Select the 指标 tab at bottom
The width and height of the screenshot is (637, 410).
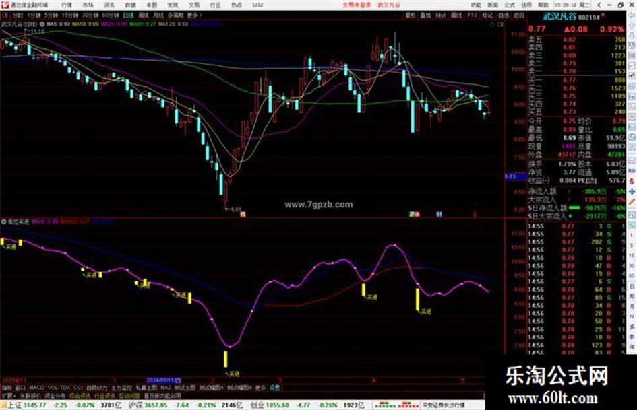pos(7,388)
